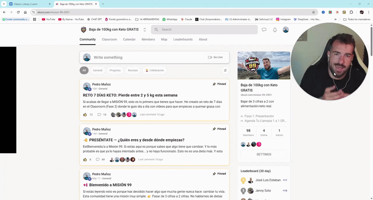Viewport: 373px width, 200px height.
Task: Open the Todos los marcadores folder
Action: click(x=357, y=19)
